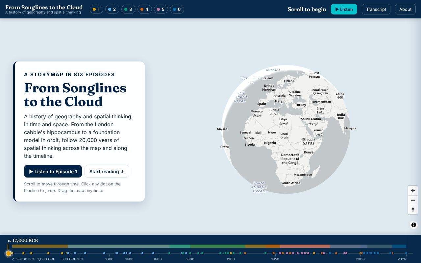Viewport: 421px width, 263px height.
Task: Start audio with the Listen button
Action: (x=344, y=9)
